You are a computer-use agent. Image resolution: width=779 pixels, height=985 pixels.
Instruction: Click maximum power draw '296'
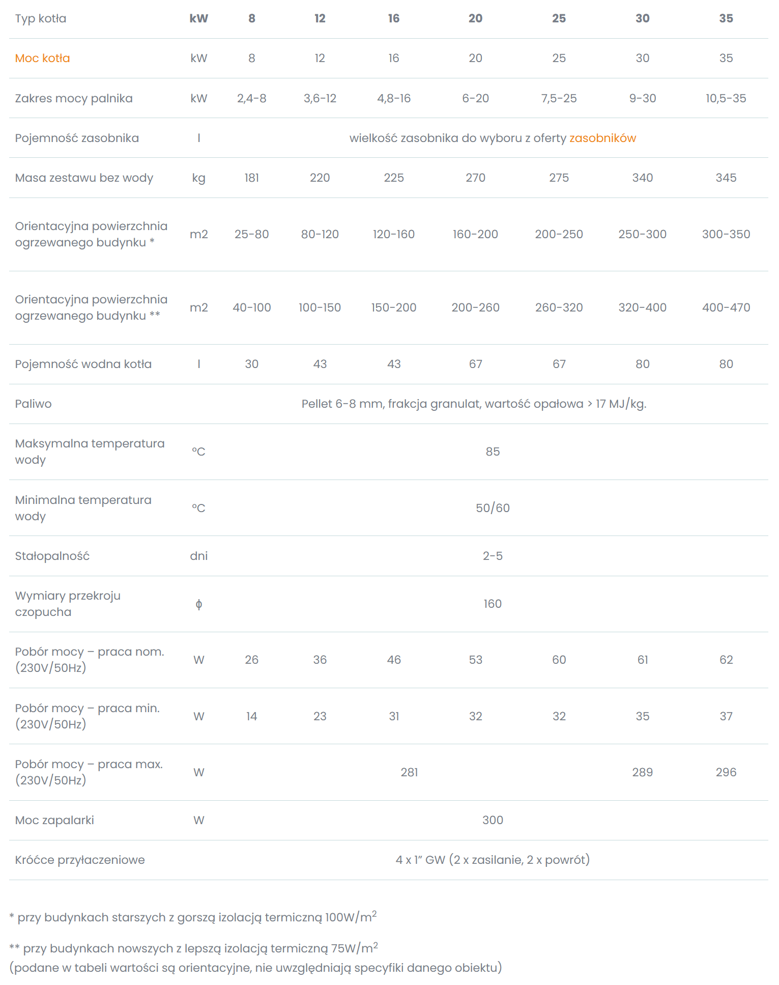coord(726,772)
